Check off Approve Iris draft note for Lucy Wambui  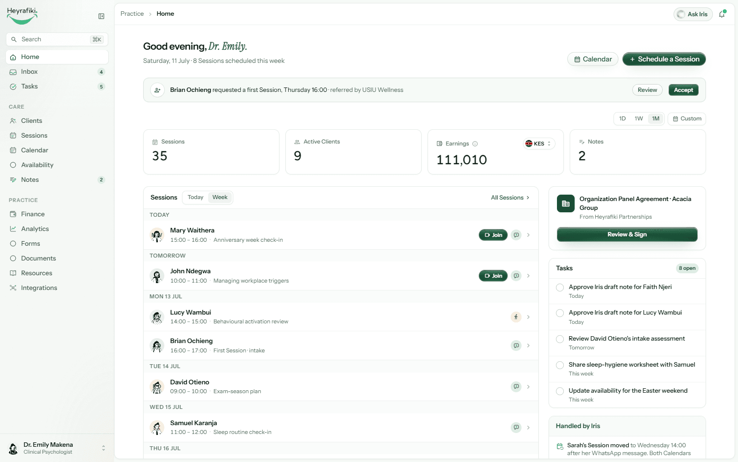click(x=560, y=313)
